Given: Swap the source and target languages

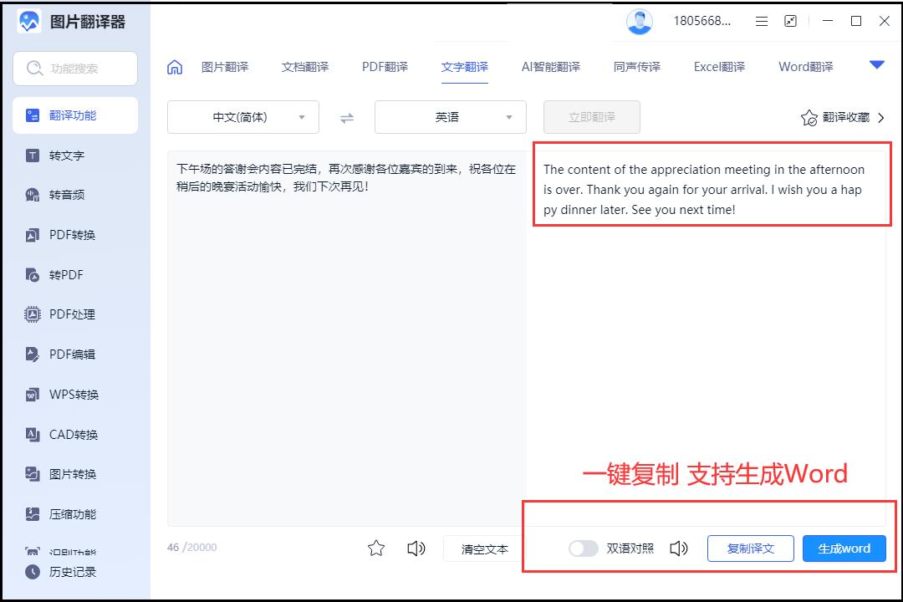Looking at the screenshot, I should coord(346,117).
